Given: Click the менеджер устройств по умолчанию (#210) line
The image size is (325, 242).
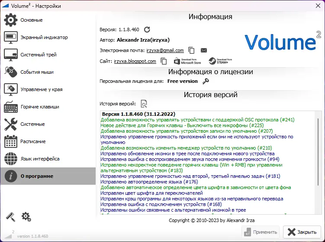Looking at the screenshot, I should 186,148.
